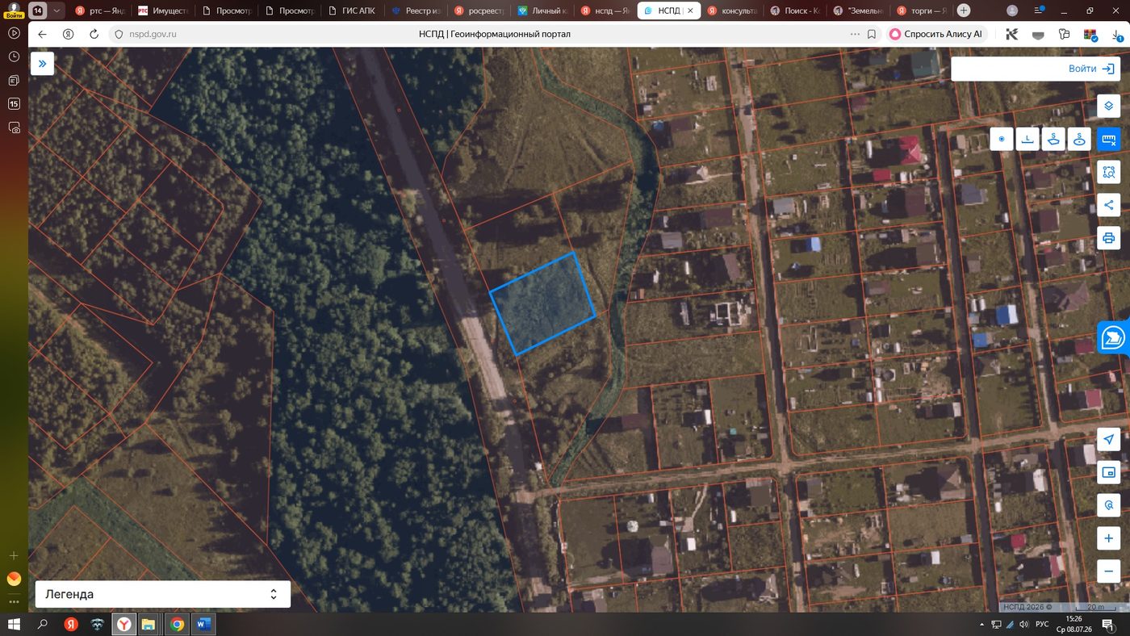This screenshot has width=1130, height=636.
Task: Switch to the ГИС АПК tab
Action: click(x=352, y=11)
